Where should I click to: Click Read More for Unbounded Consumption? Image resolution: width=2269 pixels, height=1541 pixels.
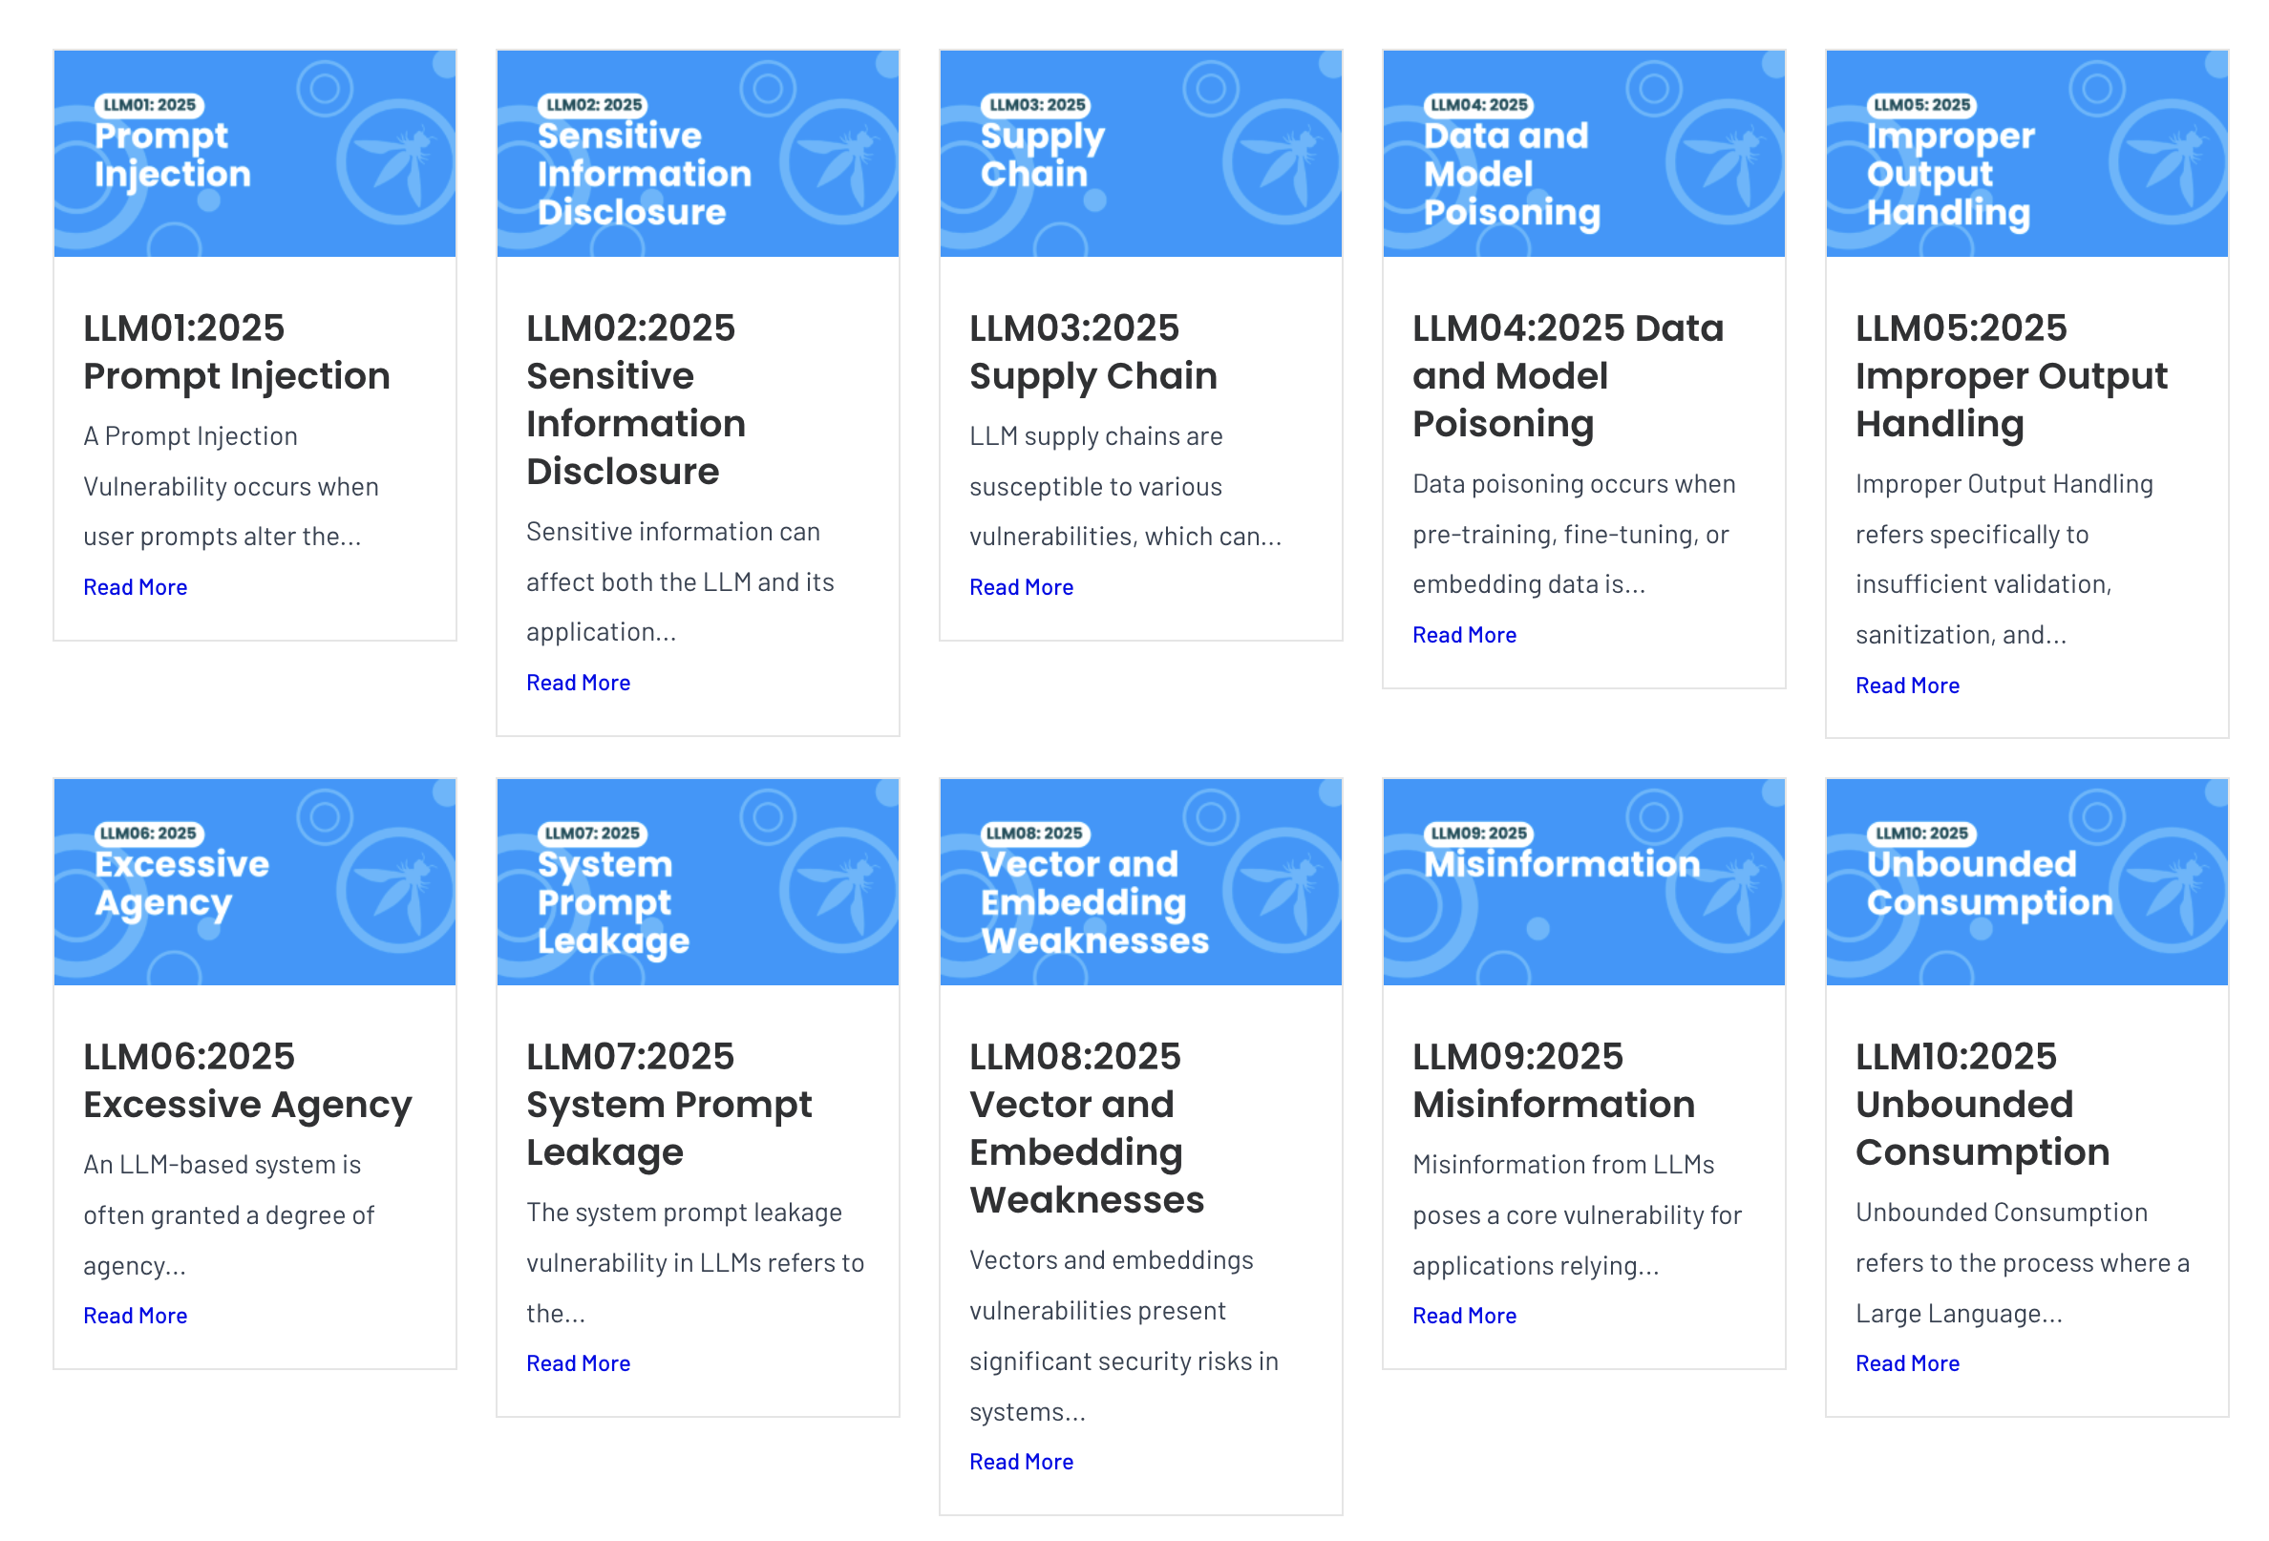click(x=1908, y=1362)
